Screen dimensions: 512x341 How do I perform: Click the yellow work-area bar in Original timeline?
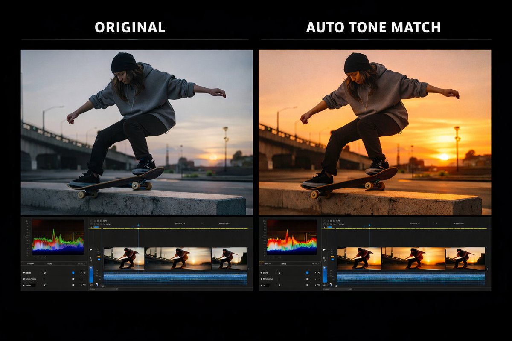(175, 229)
